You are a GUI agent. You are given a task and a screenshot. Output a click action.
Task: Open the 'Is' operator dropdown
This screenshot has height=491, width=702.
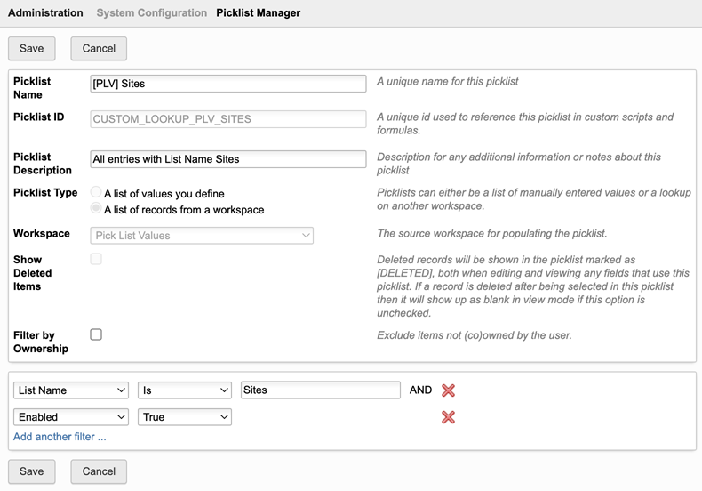pyautogui.click(x=185, y=390)
